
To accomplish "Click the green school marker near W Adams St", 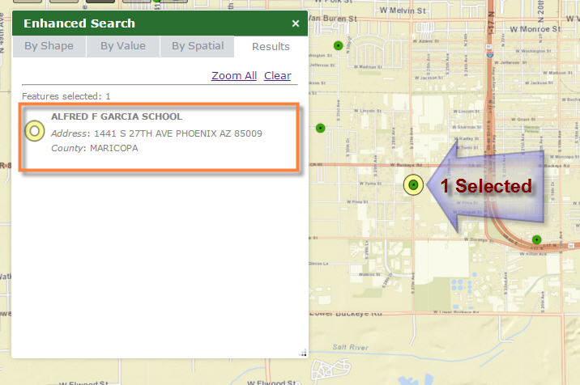I will [x=338, y=45].
